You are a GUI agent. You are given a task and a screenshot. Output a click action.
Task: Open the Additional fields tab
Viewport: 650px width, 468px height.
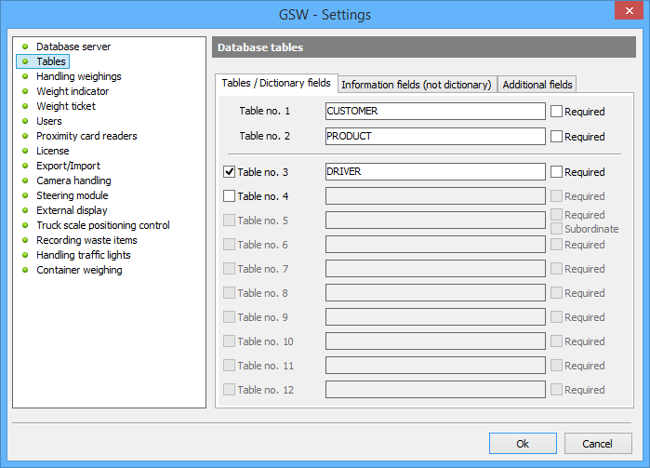pos(537,85)
